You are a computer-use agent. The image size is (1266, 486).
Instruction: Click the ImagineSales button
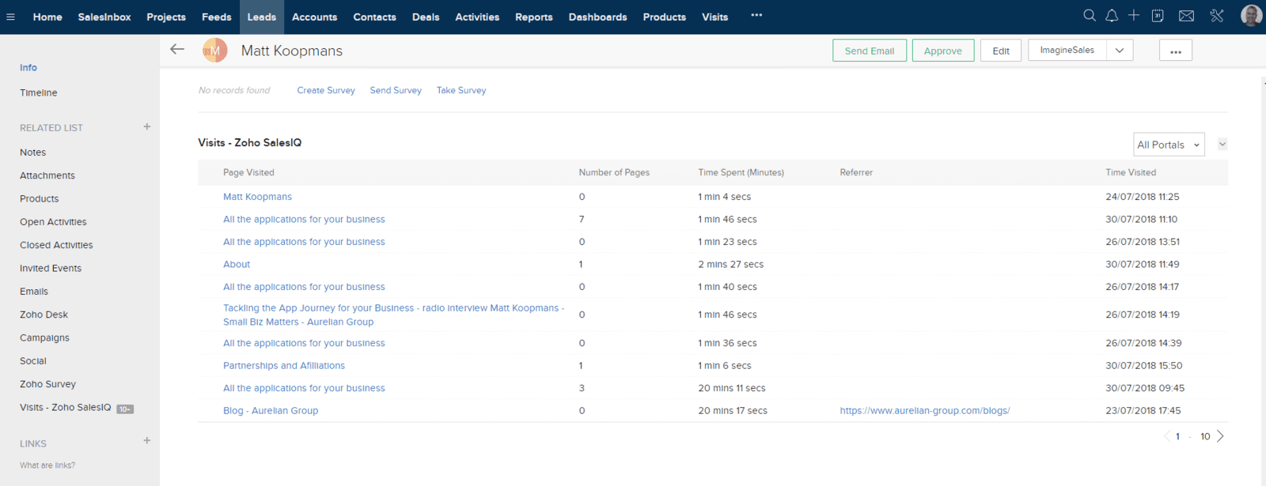coord(1067,51)
